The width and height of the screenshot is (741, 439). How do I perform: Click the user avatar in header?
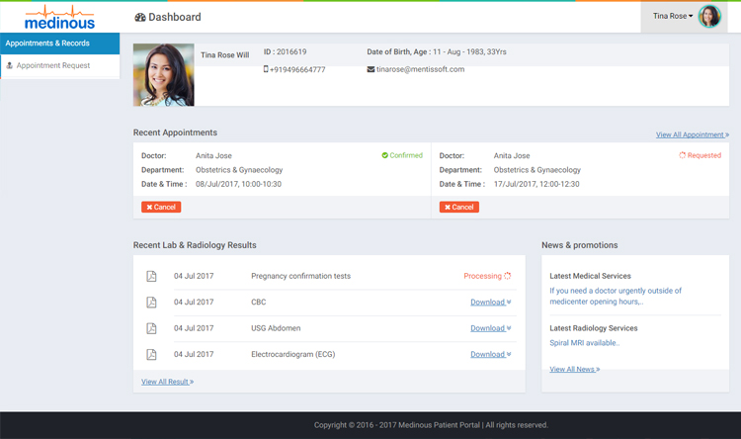click(x=708, y=16)
